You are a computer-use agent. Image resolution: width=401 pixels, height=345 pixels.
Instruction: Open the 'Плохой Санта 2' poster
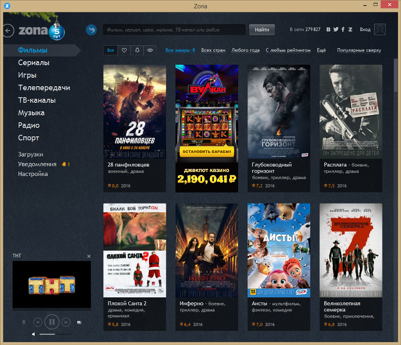134,250
